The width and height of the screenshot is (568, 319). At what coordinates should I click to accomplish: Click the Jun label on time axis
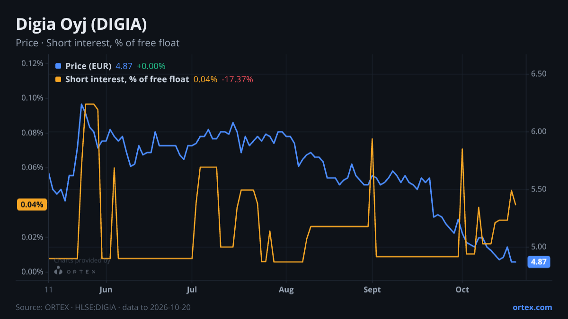(106, 289)
